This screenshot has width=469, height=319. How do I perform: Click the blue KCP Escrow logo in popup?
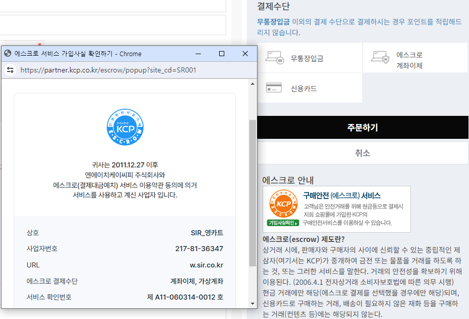pyautogui.click(x=125, y=127)
